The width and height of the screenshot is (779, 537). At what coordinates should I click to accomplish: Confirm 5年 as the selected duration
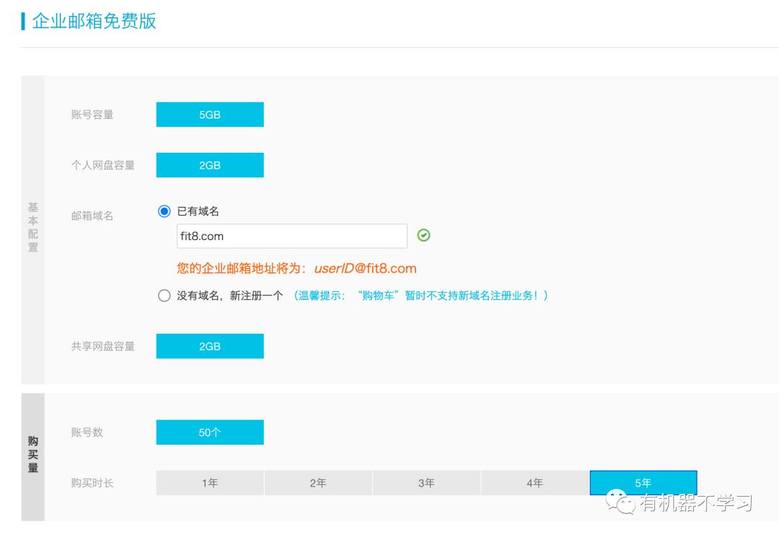point(643,482)
